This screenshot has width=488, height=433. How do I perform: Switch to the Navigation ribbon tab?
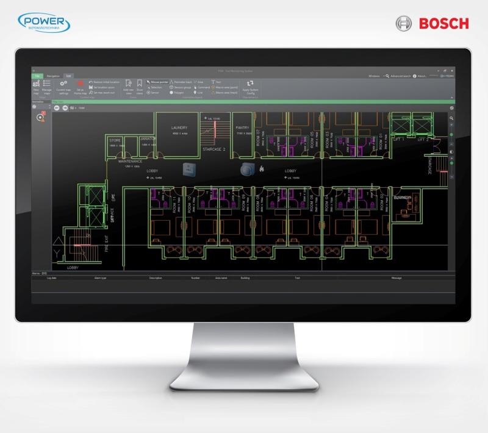coord(54,76)
